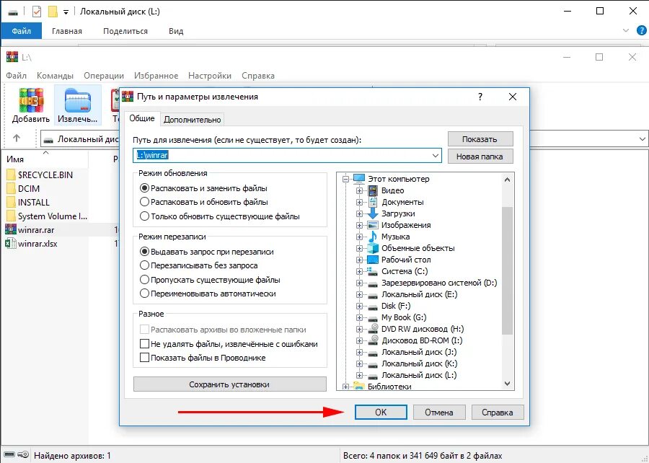
Task: Click the folder tree scroll down arrow
Action: coord(508,384)
